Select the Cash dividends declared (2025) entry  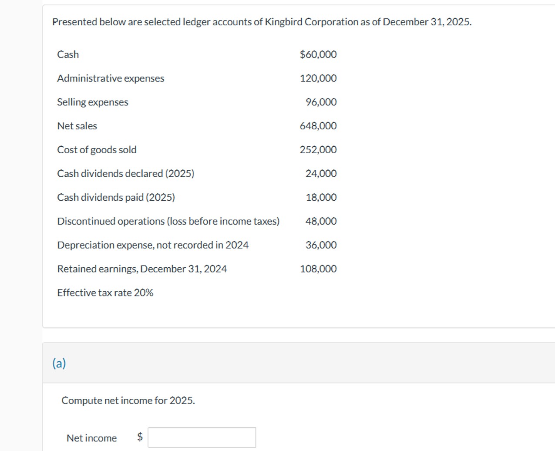(x=126, y=173)
